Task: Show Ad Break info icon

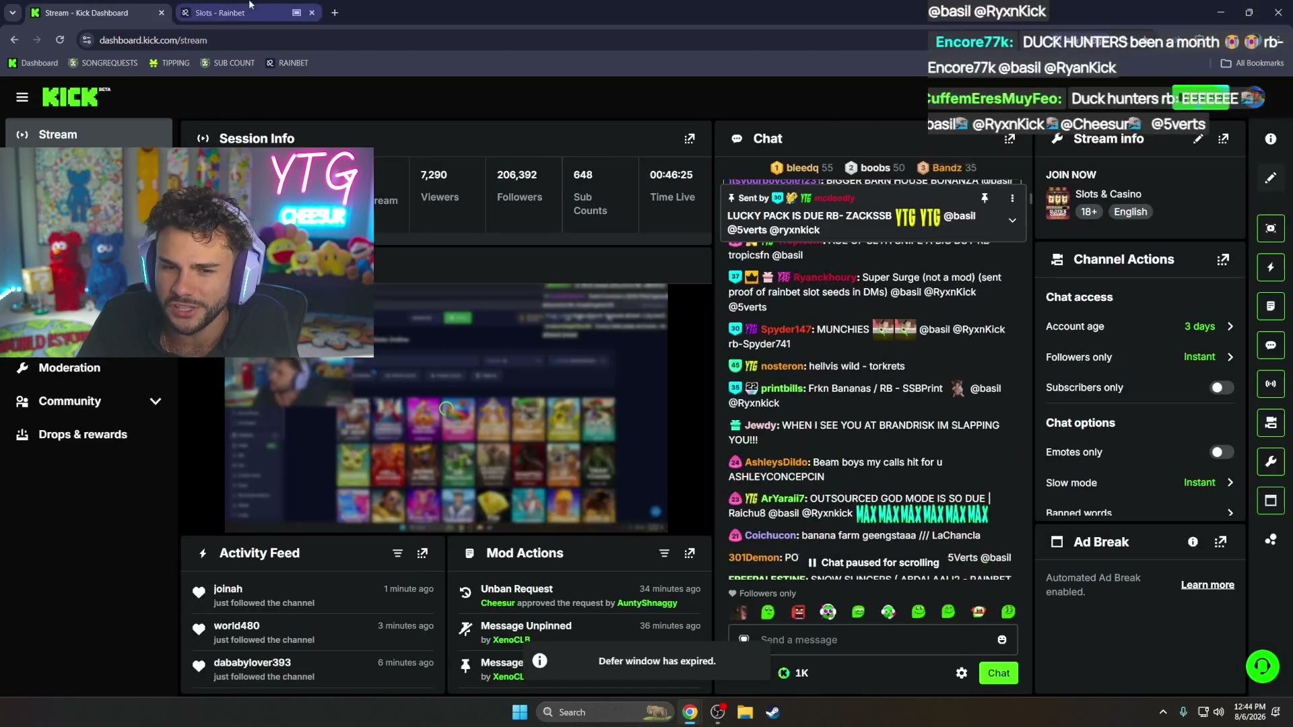Action: [1193, 542]
